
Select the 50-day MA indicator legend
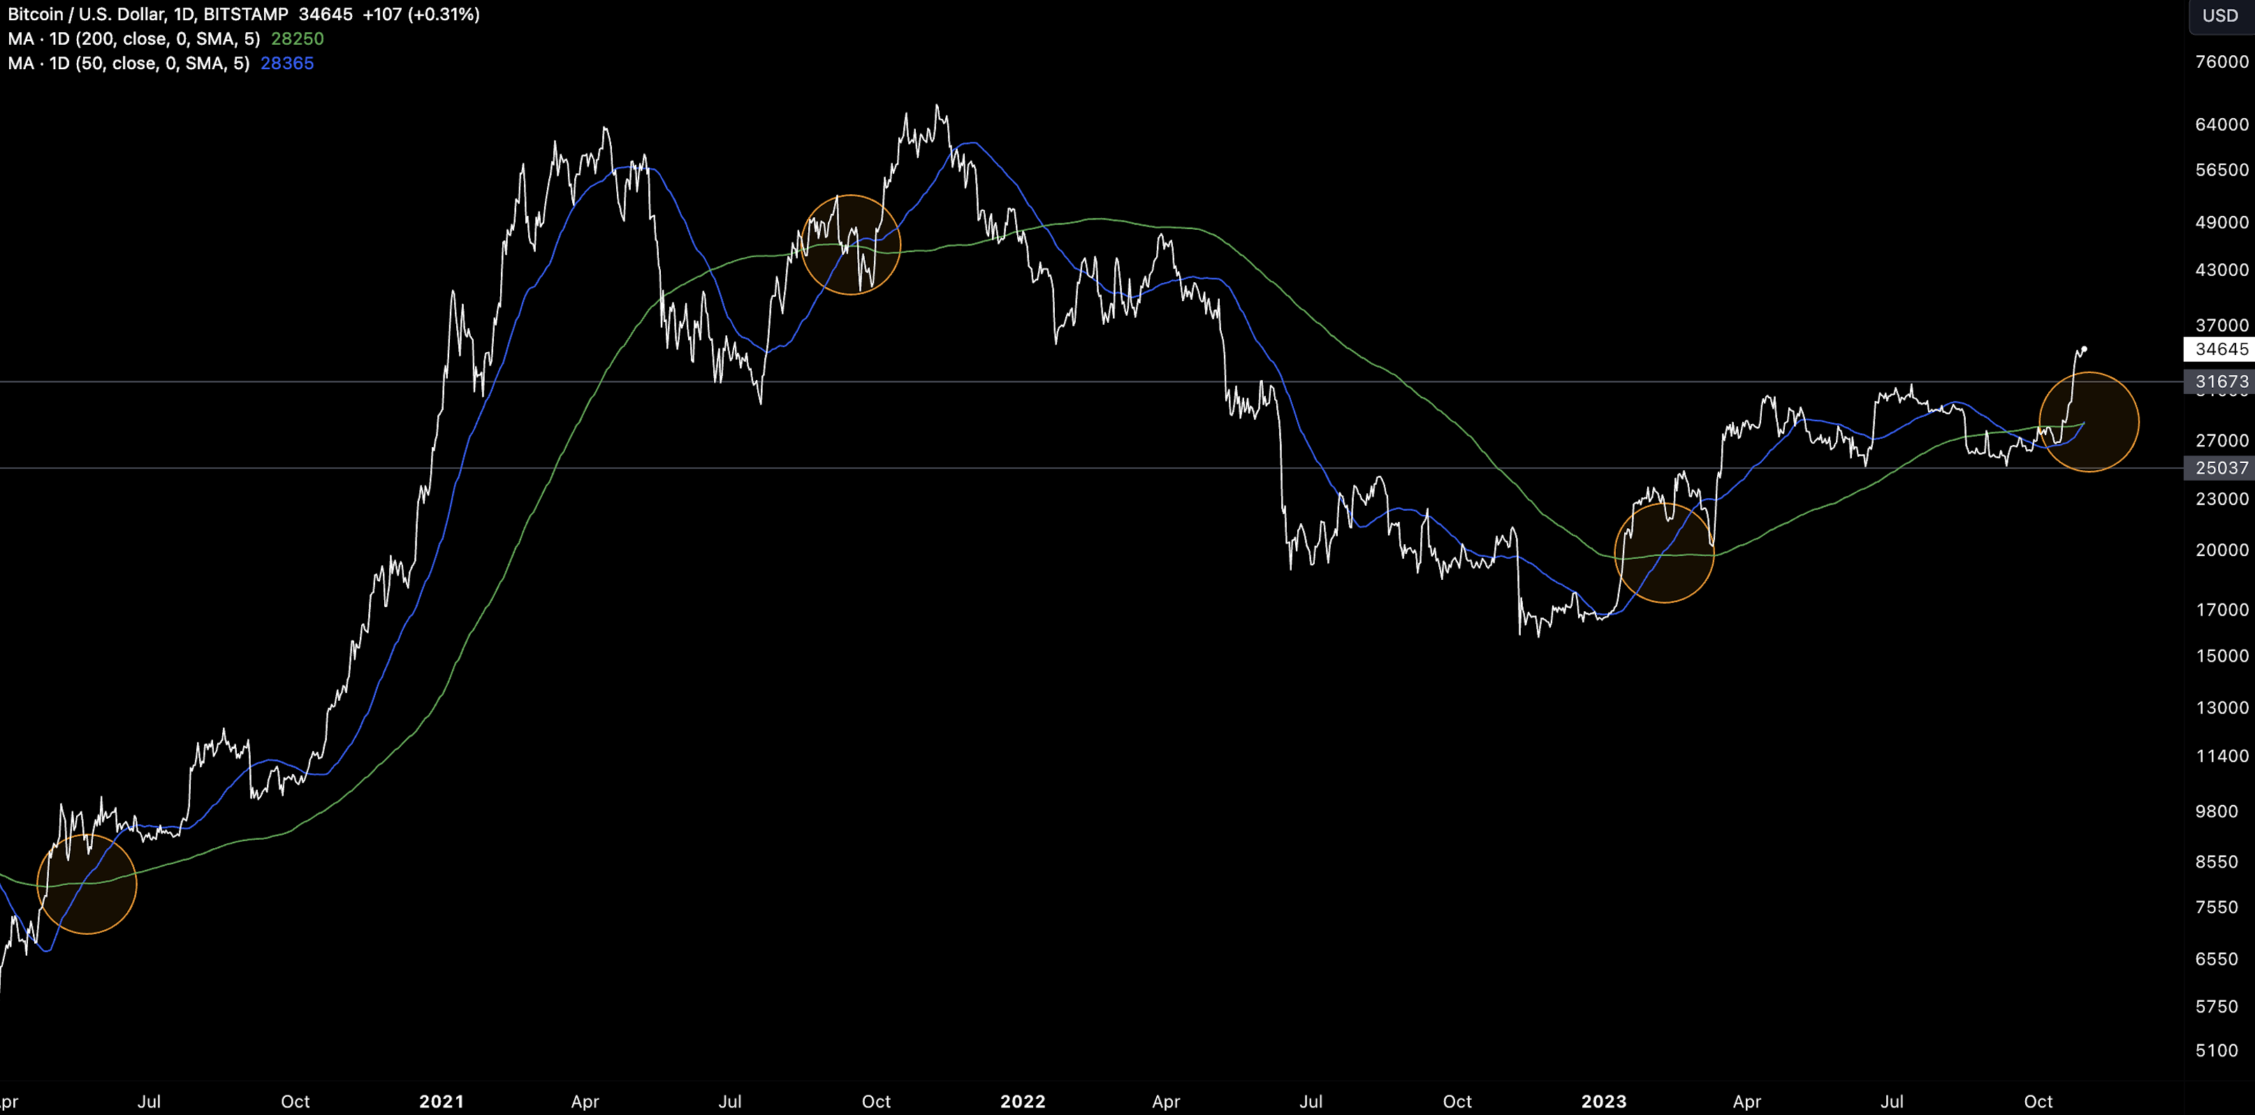pos(128,63)
